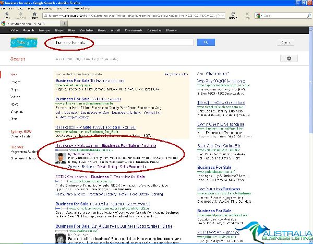Select Documents in the black Google bar
This screenshot has width=313, height=244.
134,30
